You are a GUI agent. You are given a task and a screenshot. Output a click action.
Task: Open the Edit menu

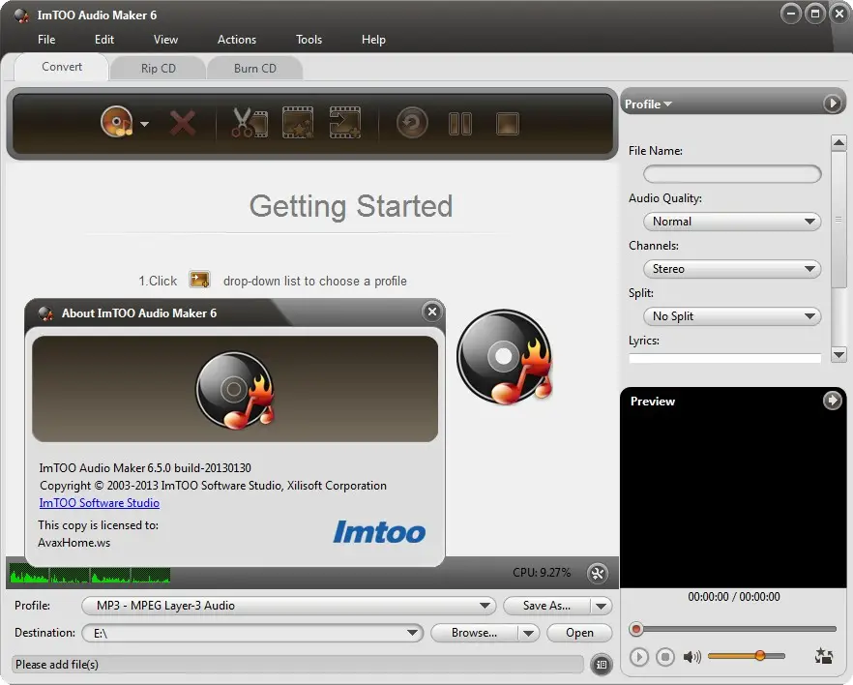click(x=103, y=39)
